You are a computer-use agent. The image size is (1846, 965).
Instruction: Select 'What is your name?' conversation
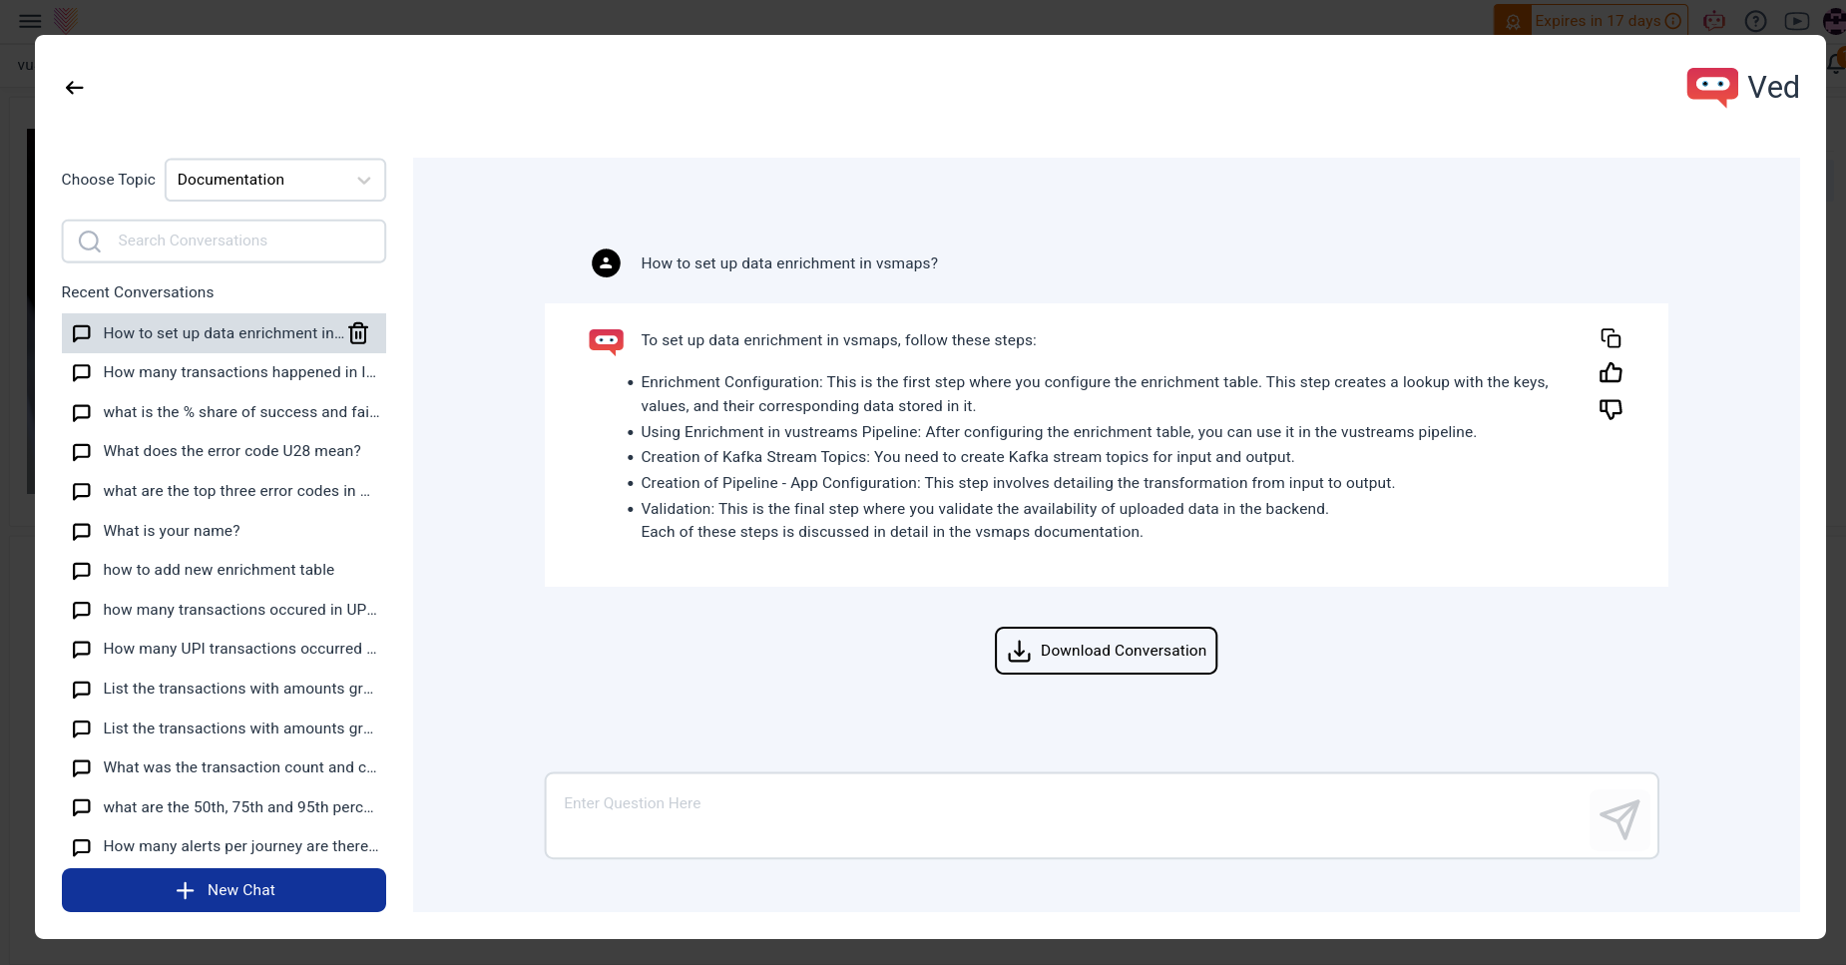point(172,531)
